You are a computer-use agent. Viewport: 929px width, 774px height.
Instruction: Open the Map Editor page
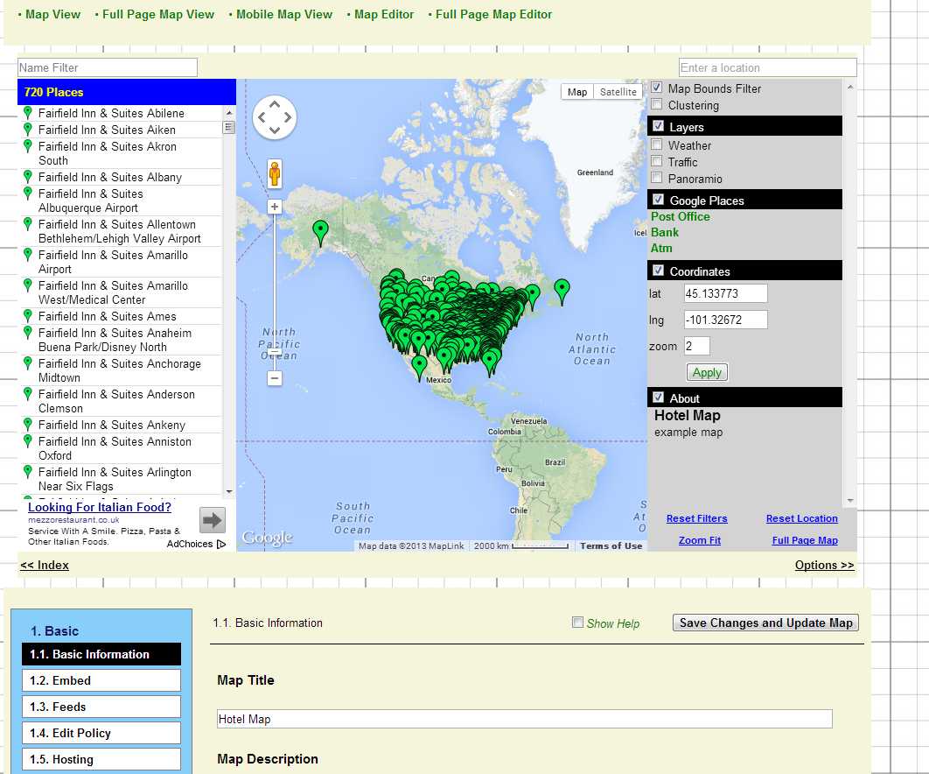384,14
